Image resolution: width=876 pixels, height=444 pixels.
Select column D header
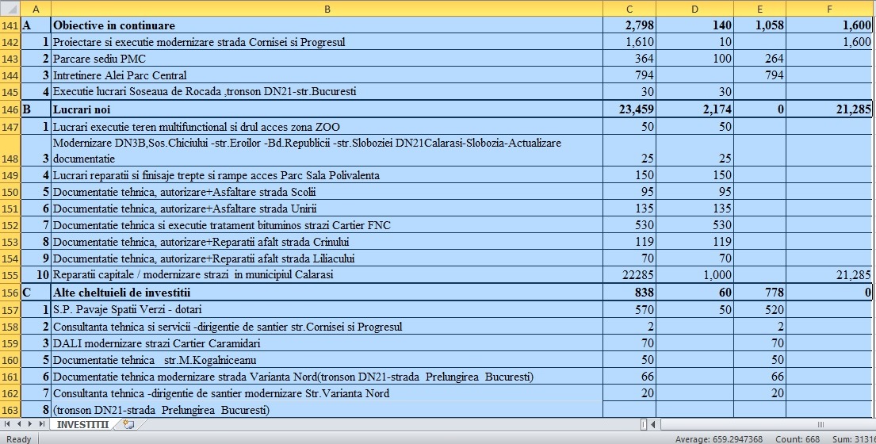695,9
